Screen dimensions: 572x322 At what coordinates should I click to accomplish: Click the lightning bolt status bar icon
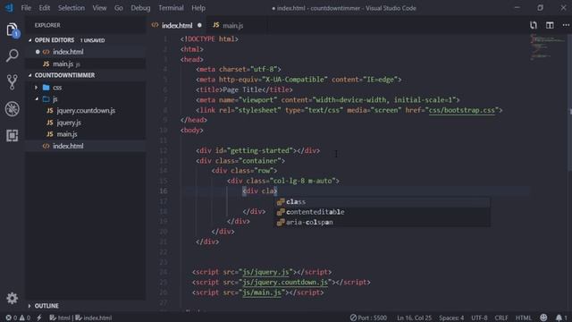tap(39, 318)
